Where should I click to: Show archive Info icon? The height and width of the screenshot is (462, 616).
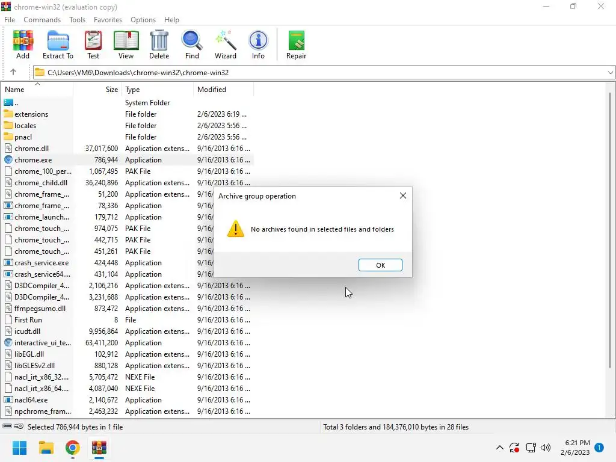tap(258, 45)
